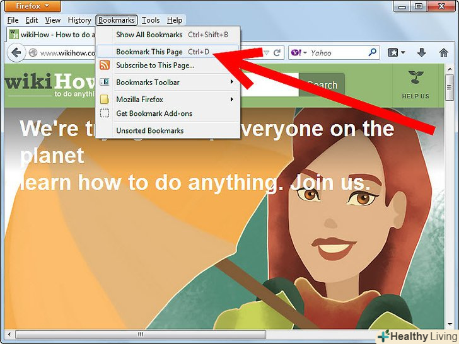
Task: Click the green Search button
Action: pos(322,85)
